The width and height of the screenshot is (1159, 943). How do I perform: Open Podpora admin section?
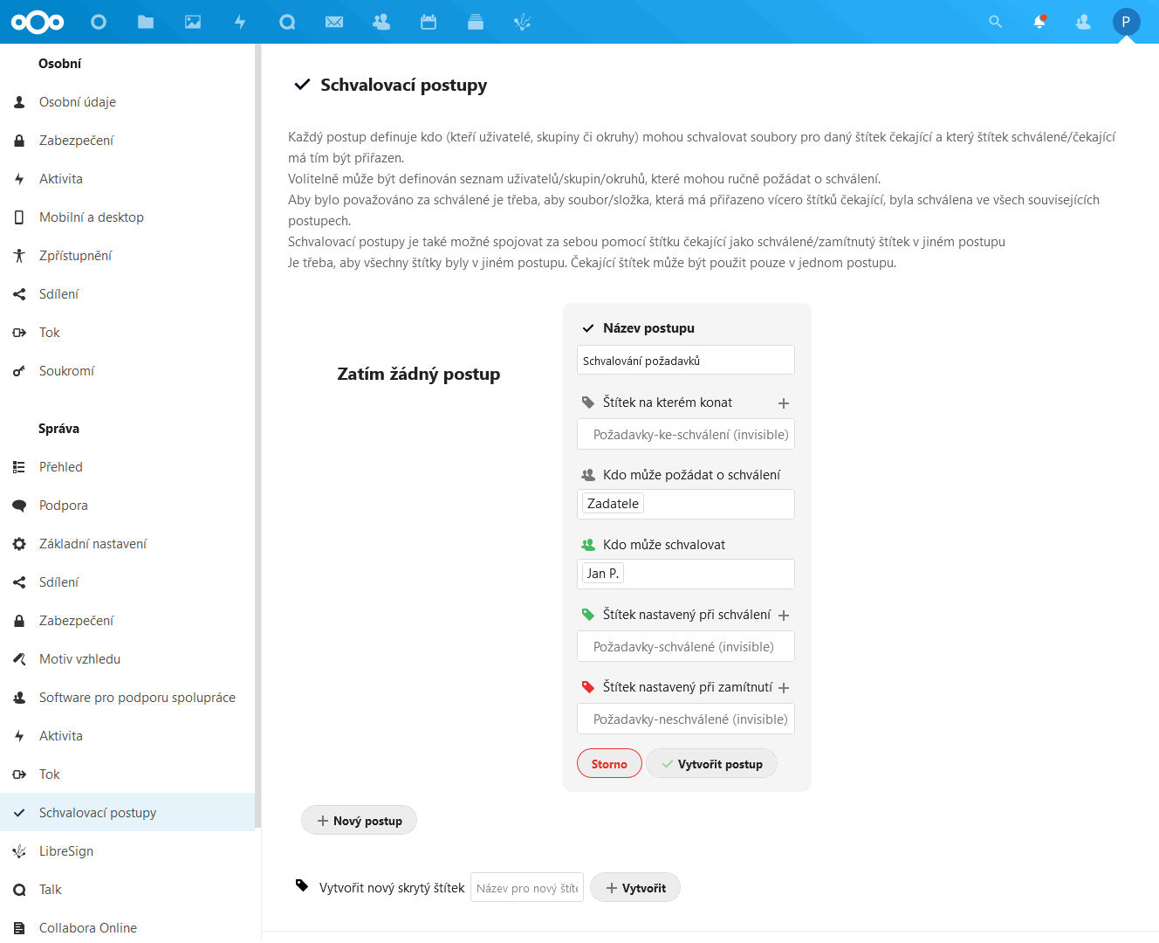[127, 506]
